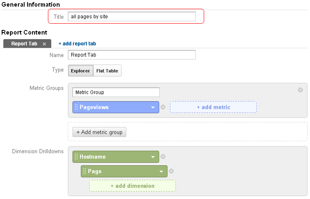The image size is (310, 199).
Task: Click the Page drag handle
Action: (x=85, y=171)
